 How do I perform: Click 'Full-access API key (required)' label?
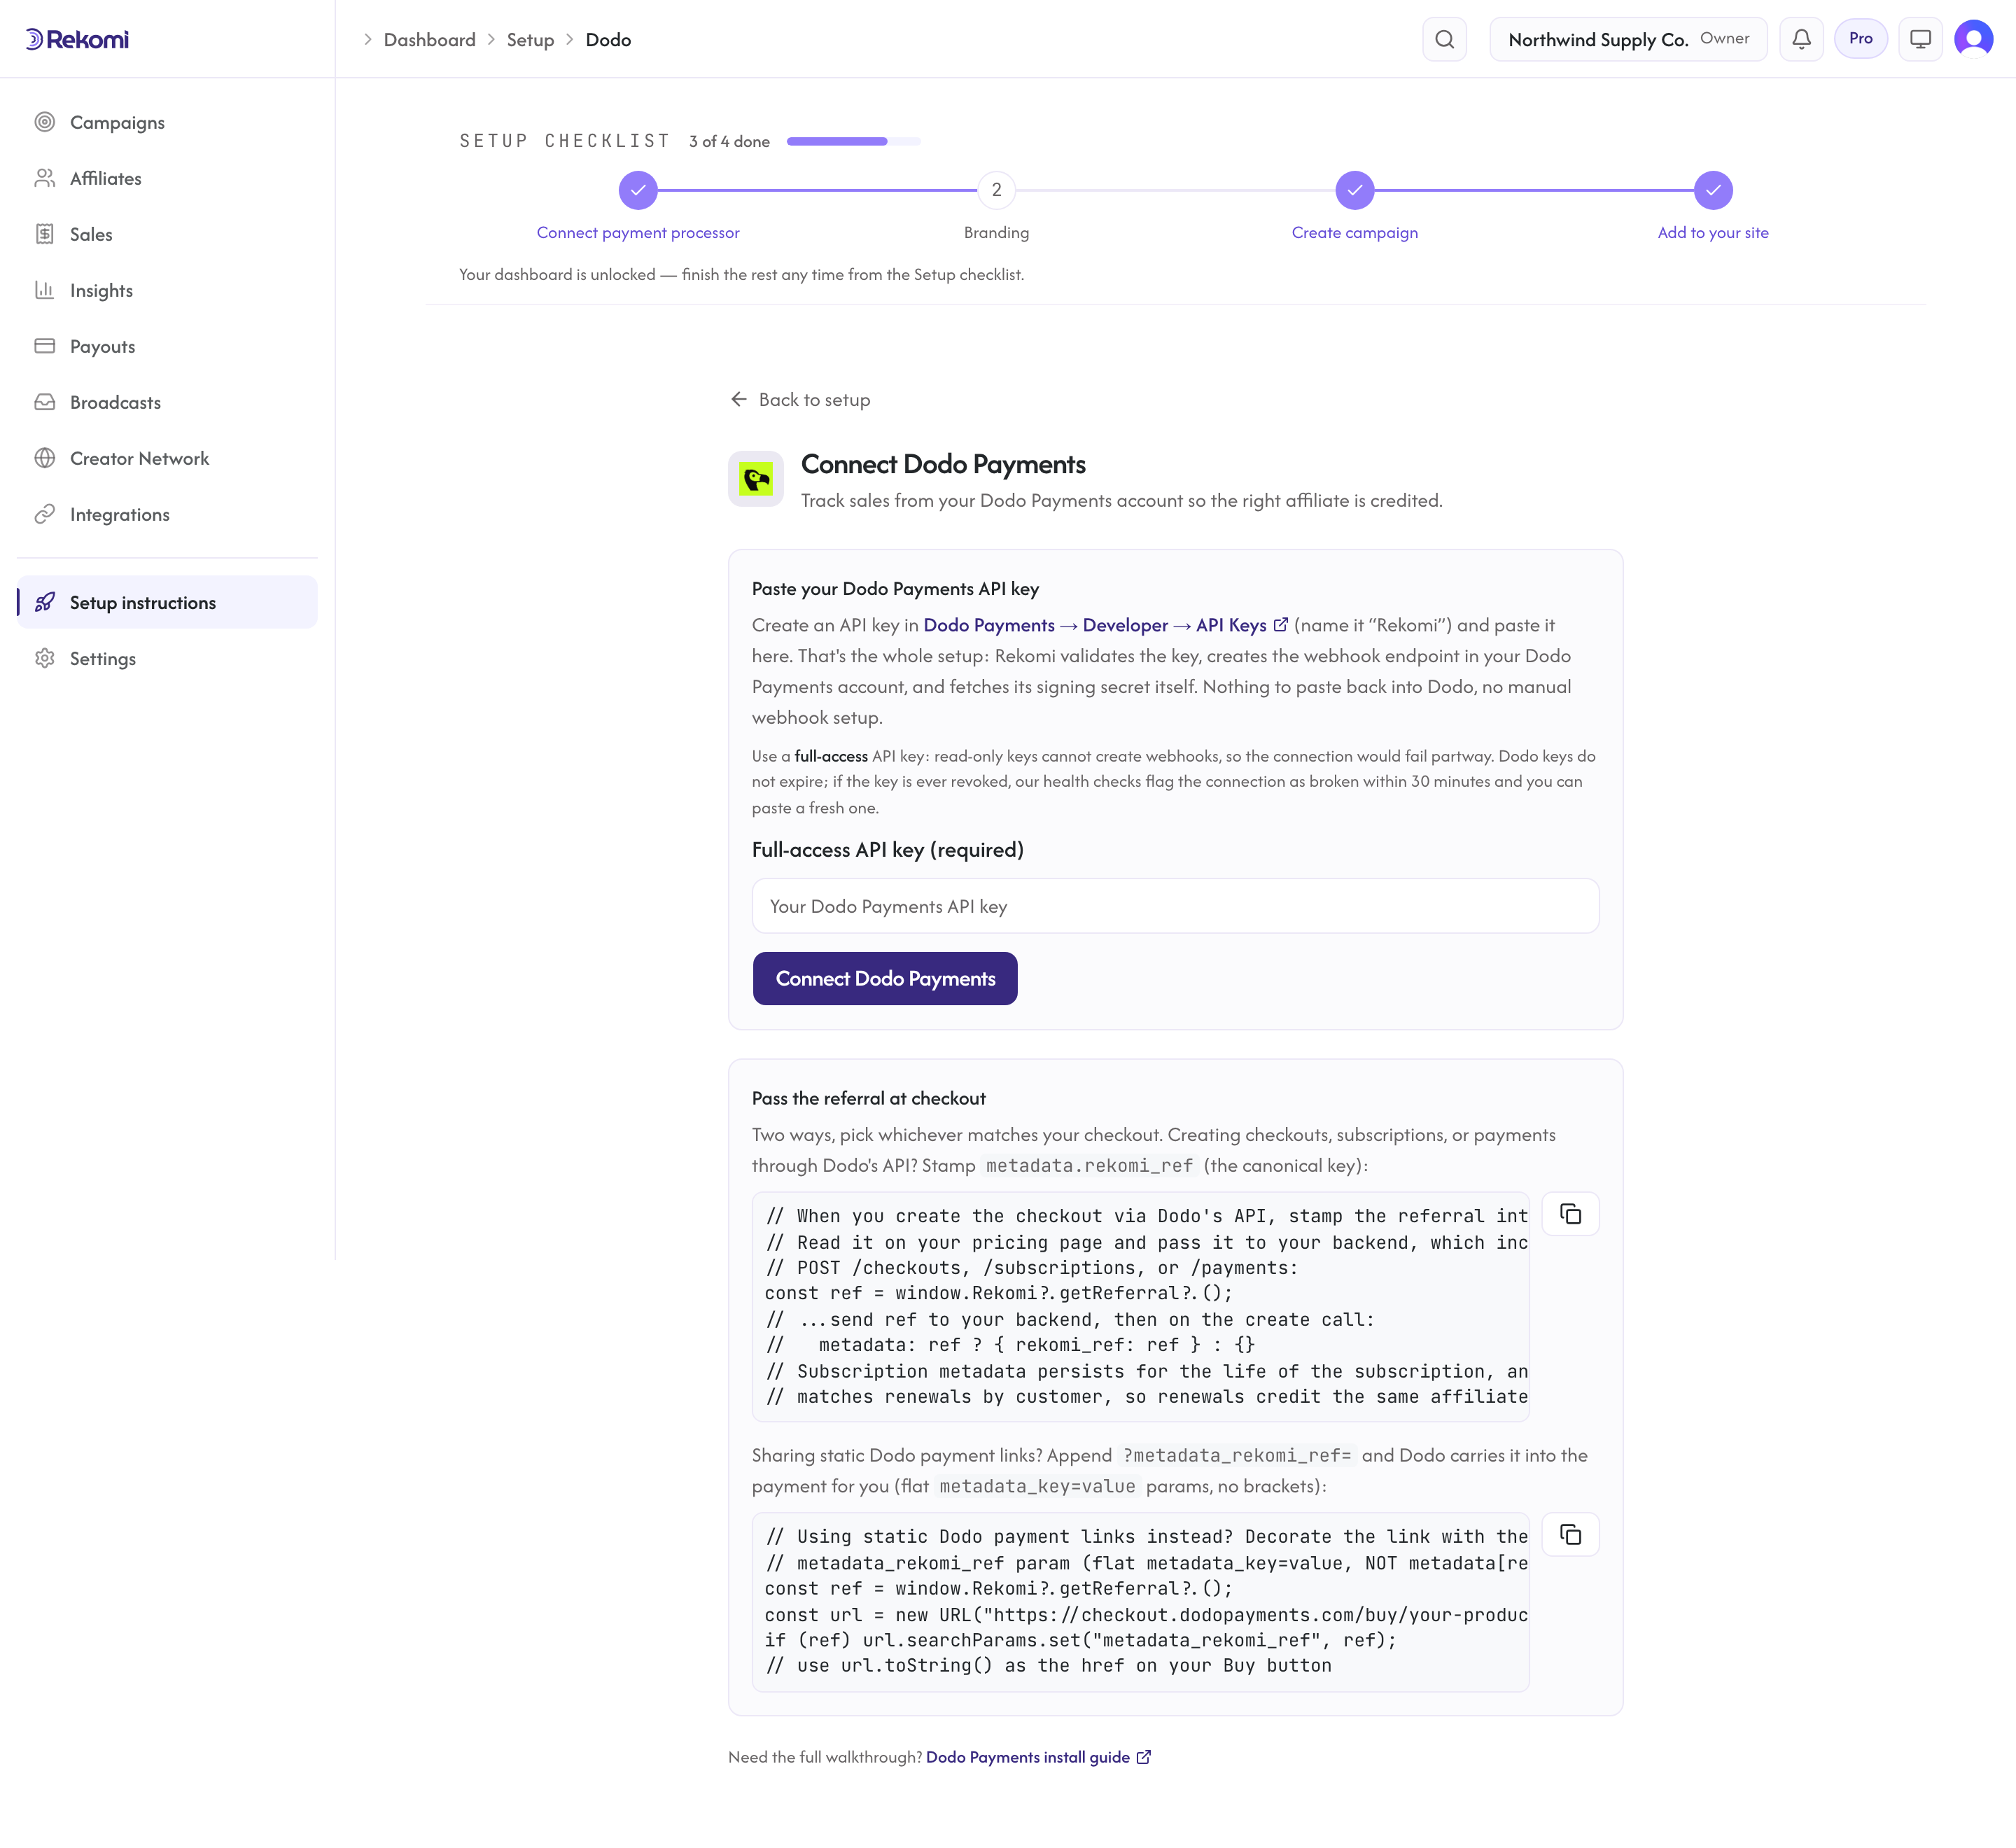[x=887, y=849]
